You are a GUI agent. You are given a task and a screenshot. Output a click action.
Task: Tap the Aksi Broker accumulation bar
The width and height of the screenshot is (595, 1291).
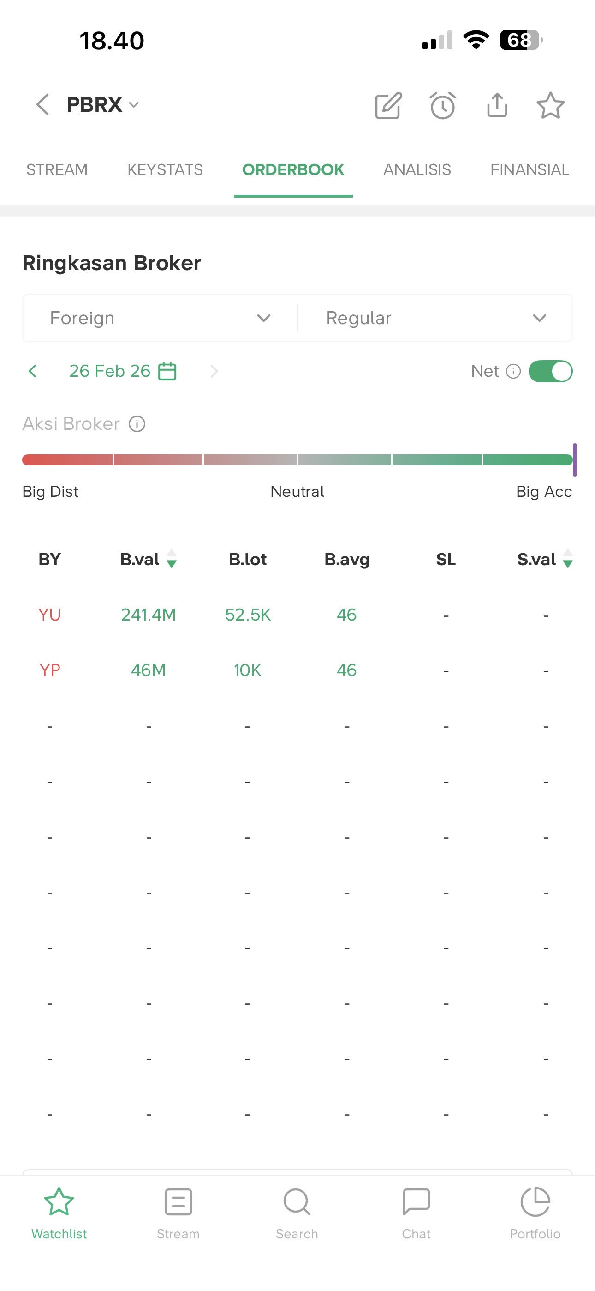(x=297, y=460)
